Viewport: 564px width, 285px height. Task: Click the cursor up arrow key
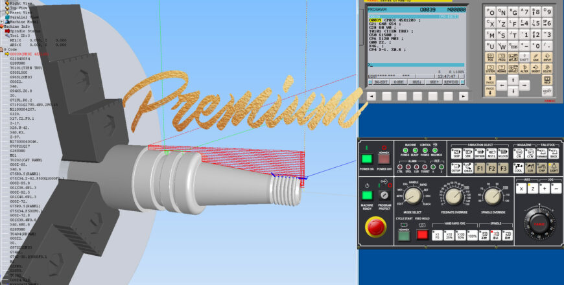click(513, 80)
